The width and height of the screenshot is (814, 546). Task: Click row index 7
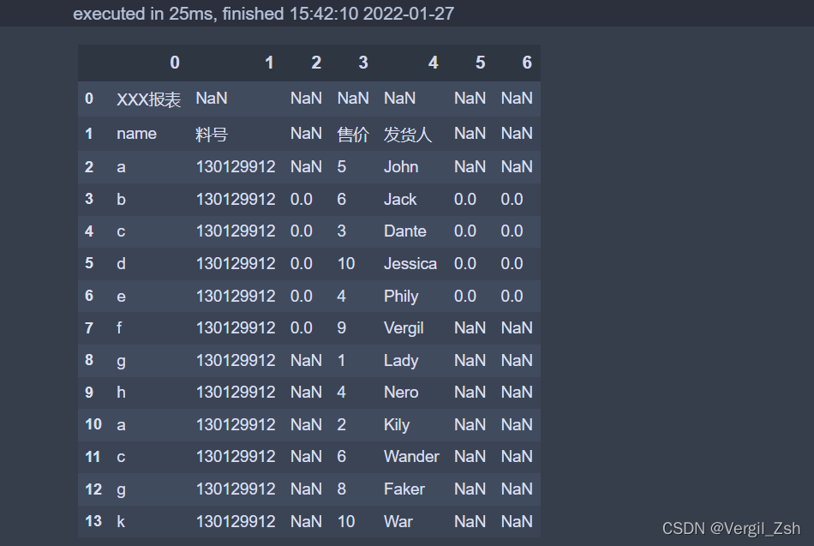89,328
